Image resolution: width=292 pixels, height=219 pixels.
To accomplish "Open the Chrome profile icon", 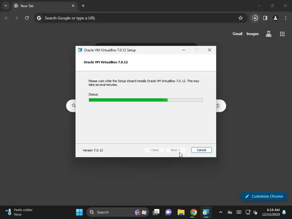I will point(275,18).
